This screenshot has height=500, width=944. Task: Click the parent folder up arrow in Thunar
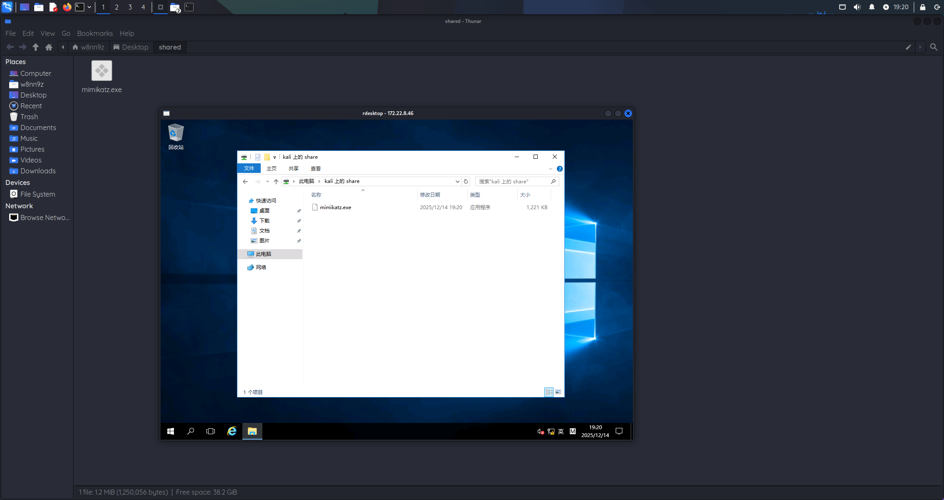(x=36, y=47)
